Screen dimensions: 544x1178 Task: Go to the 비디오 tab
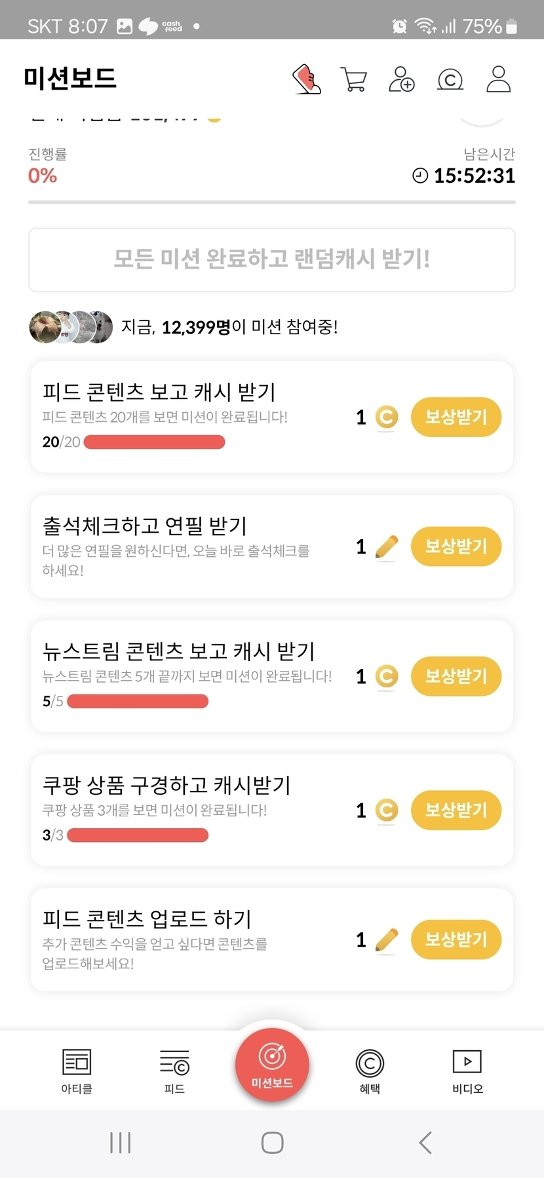pyautogui.click(x=467, y=1071)
